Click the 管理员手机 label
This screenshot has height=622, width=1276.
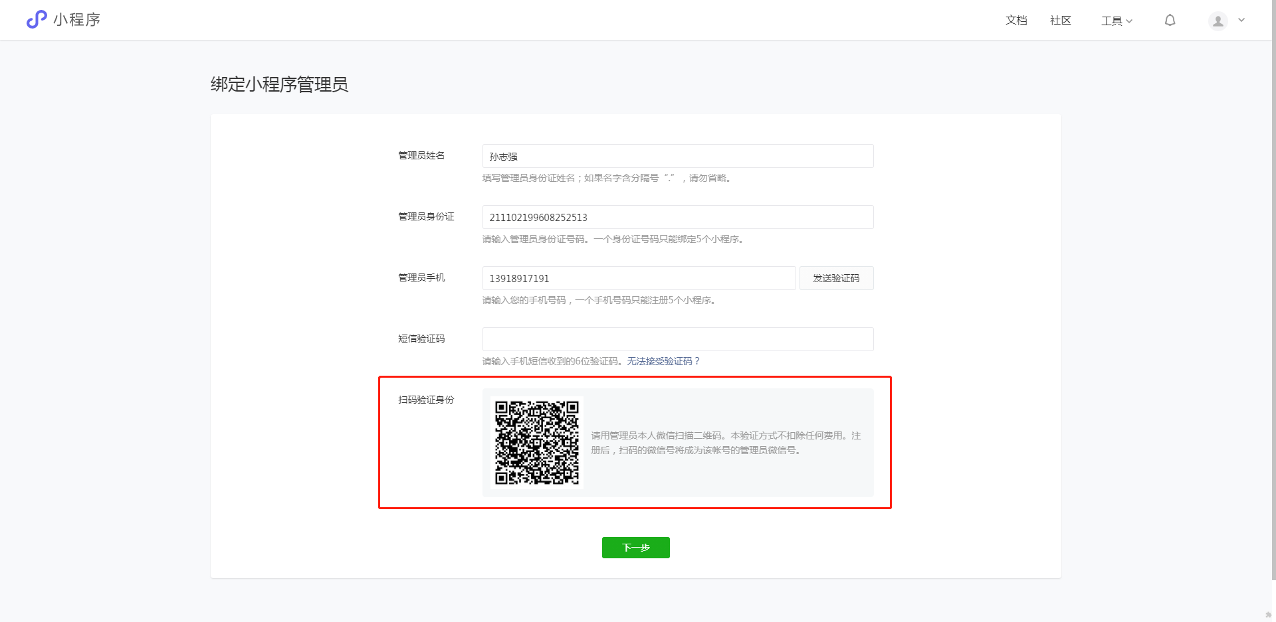(x=421, y=277)
